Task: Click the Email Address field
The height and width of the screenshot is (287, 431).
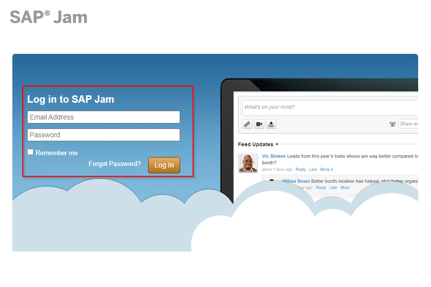Action: pyautogui.click(x=104, y=117)
